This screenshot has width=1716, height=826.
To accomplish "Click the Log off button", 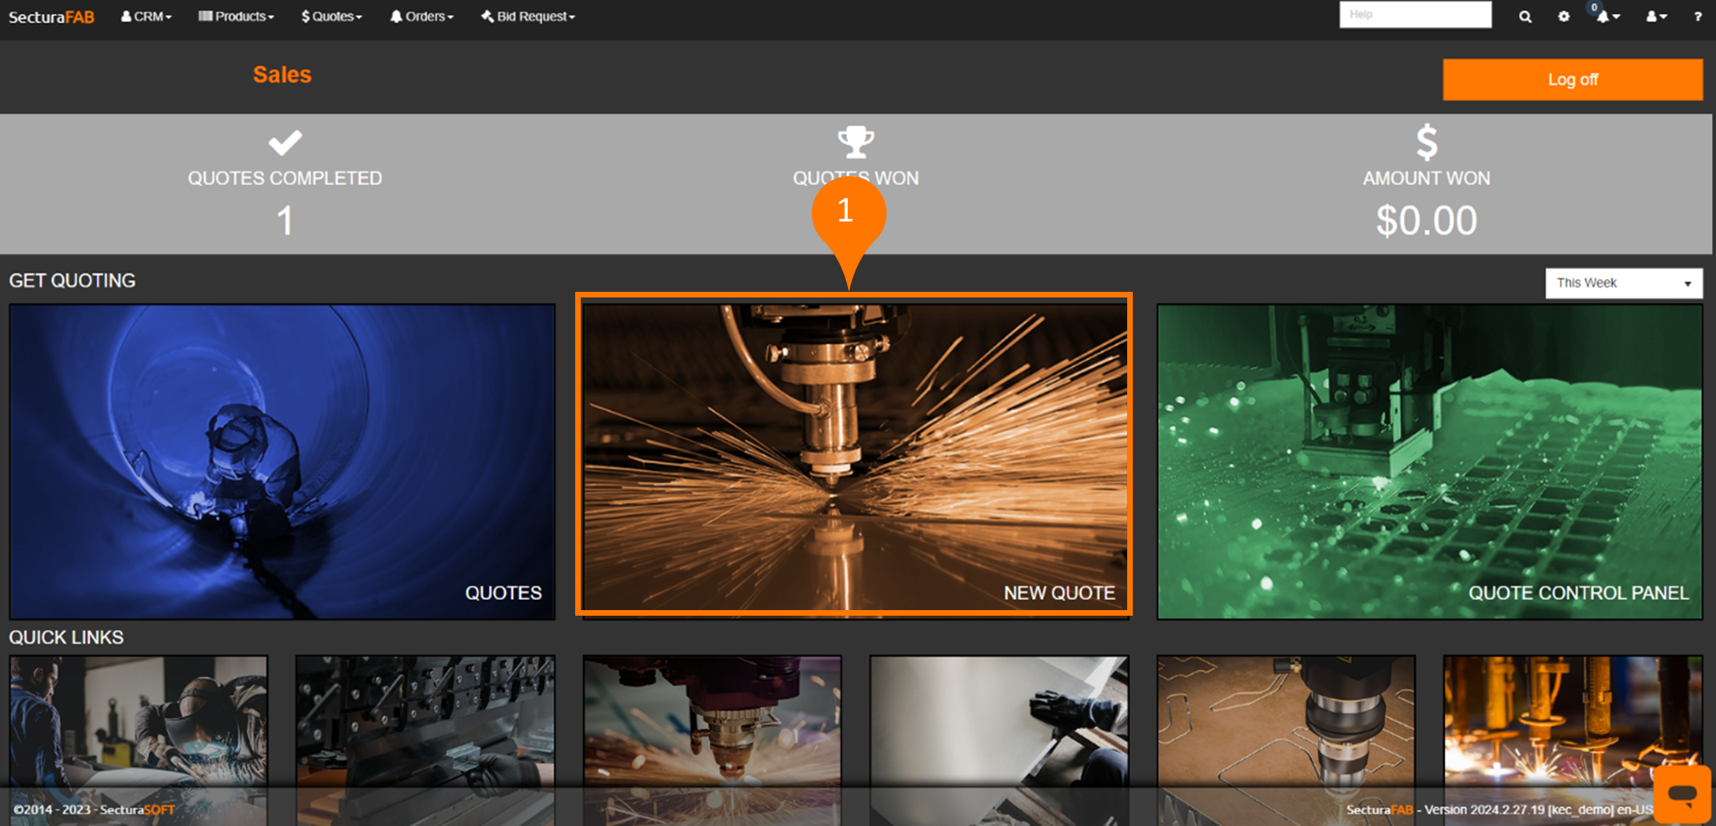I will pyautogui.click(x=1572, y=80).
